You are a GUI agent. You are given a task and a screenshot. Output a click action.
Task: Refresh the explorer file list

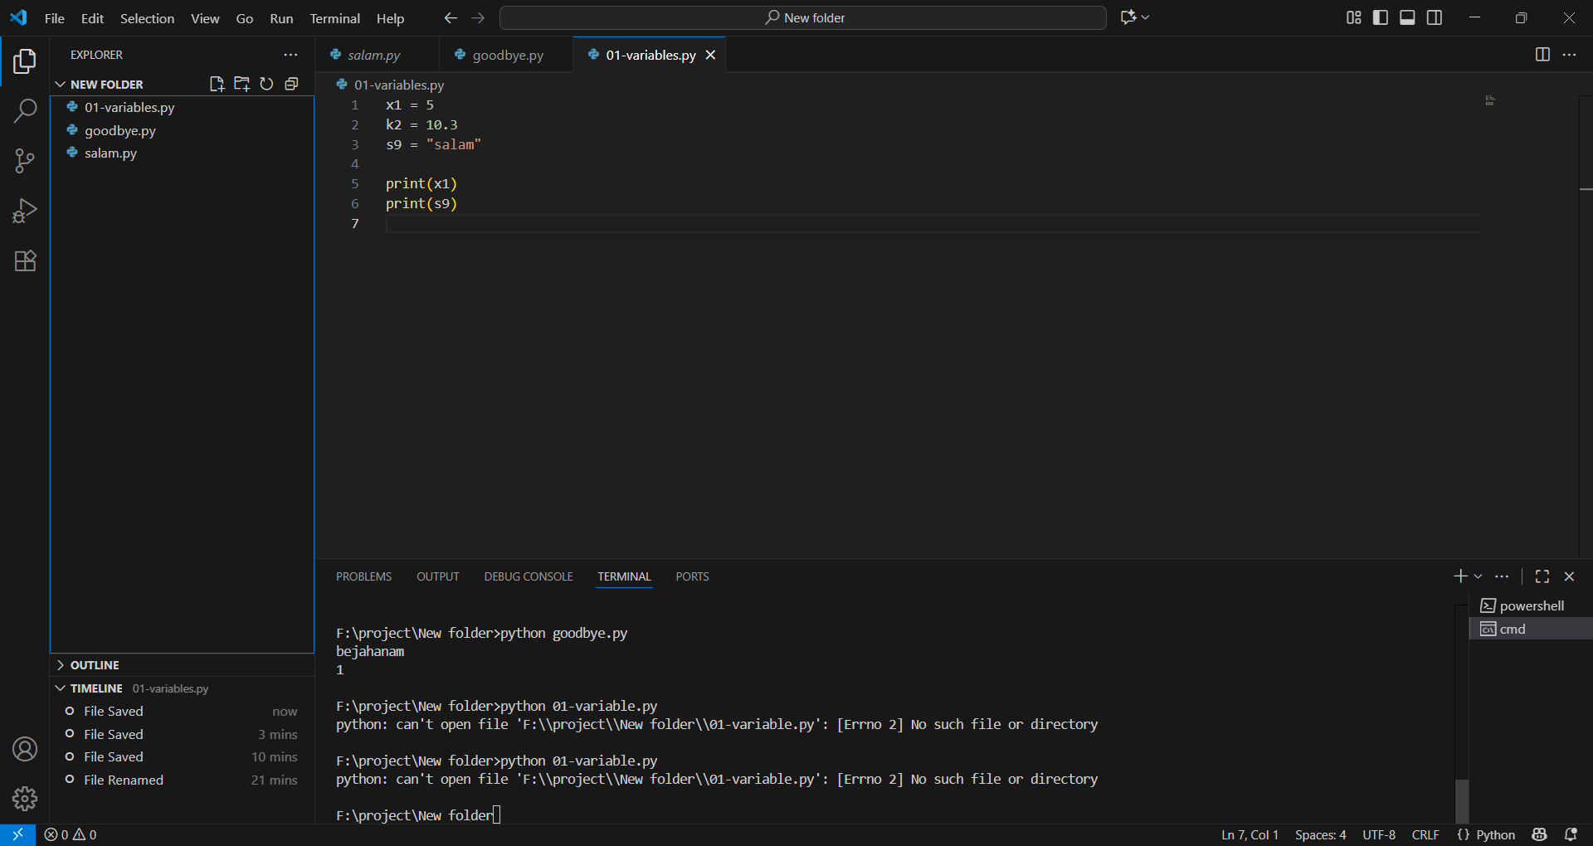[x=266, y=84]
